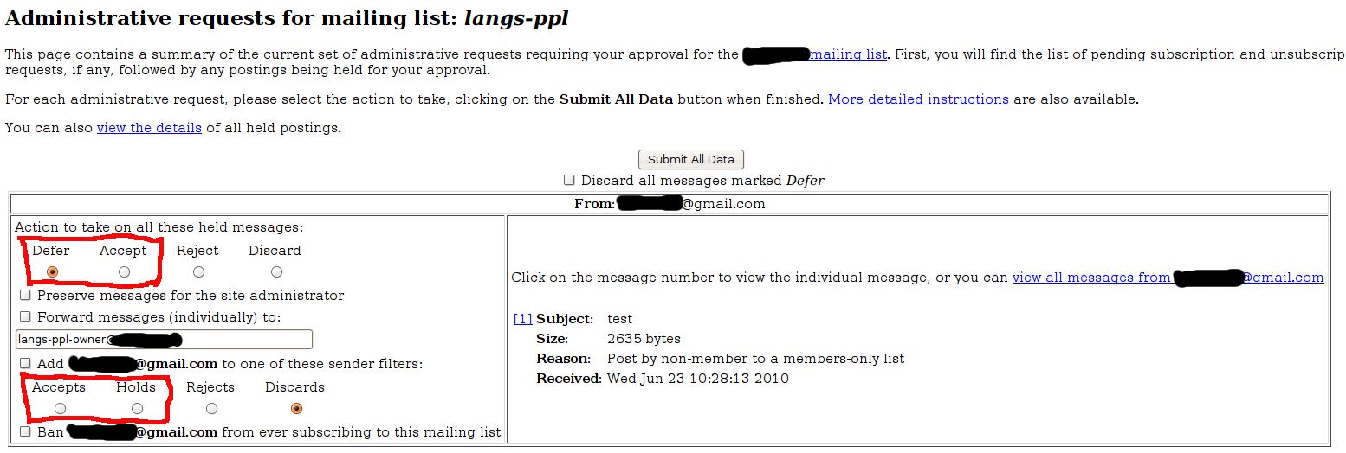Select the Accept action radio button
The height and width of the screenshot is (453, 1346).
(x=124, y=272)
